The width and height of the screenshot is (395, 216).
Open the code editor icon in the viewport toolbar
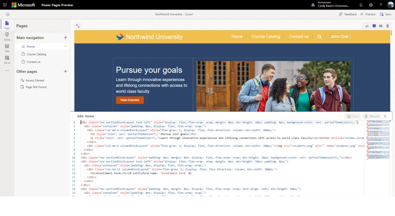tap(367, 26)
